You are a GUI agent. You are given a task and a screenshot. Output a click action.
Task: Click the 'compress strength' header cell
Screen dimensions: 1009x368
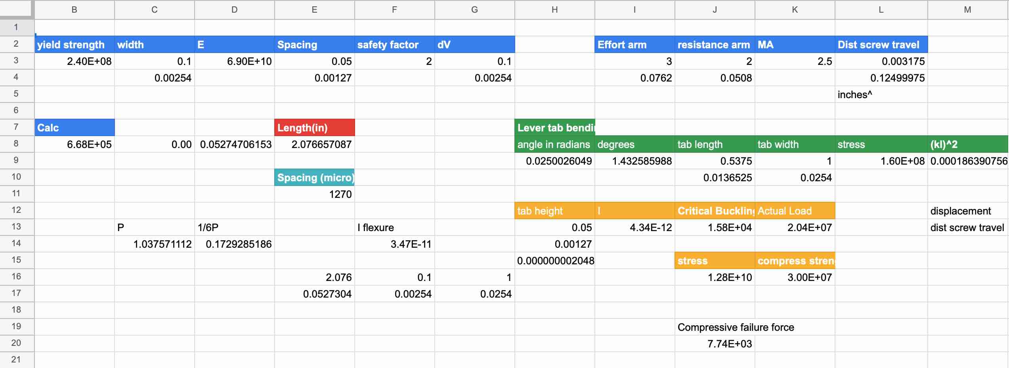(x=795, y=260)
